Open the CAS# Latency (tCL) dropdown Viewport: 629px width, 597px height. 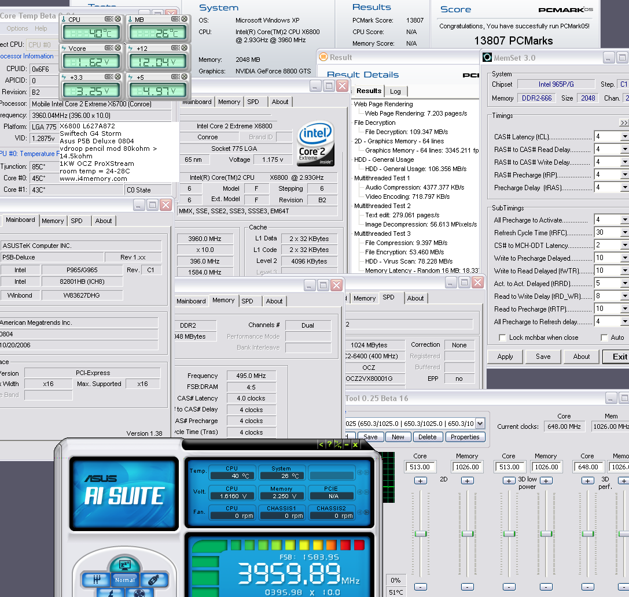[x=624, y=136]
